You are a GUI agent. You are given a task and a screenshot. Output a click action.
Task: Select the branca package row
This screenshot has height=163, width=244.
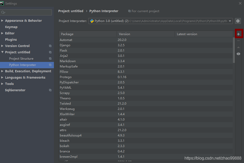146,151
